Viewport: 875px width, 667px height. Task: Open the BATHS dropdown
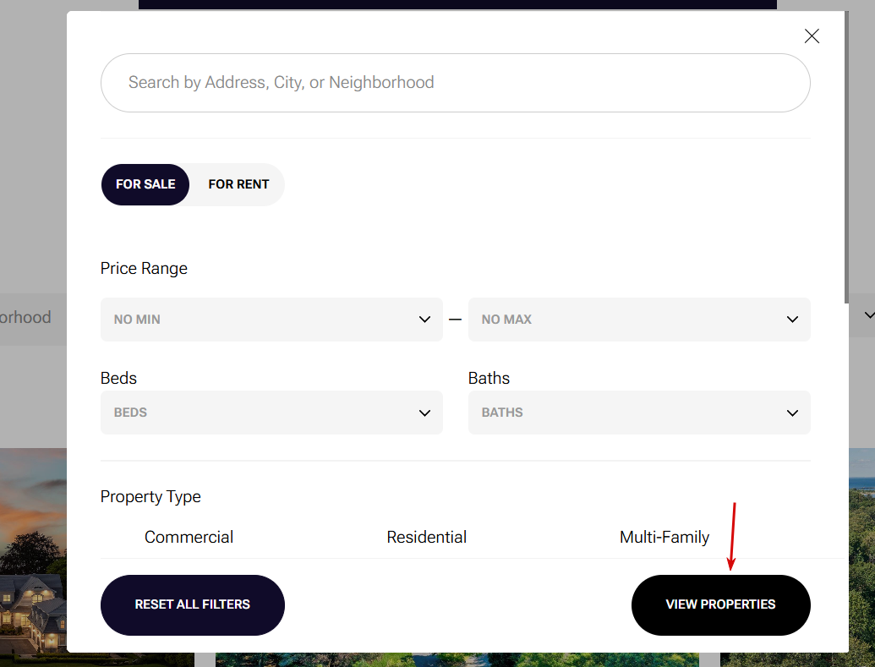(x=638, y=413)
